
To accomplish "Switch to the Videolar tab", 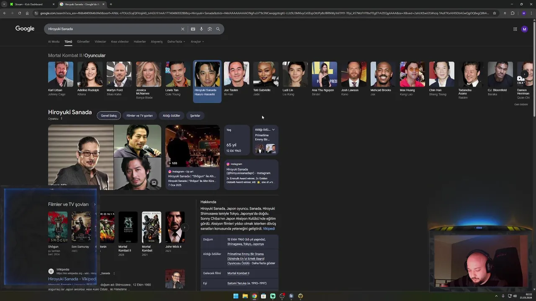I will tap(100, 41).
